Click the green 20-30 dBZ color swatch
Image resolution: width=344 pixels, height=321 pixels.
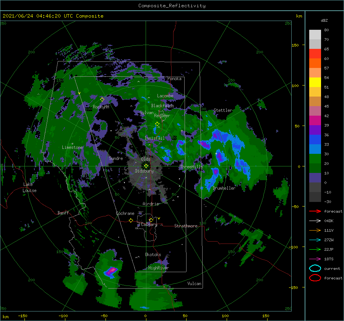tap(315, 159)
